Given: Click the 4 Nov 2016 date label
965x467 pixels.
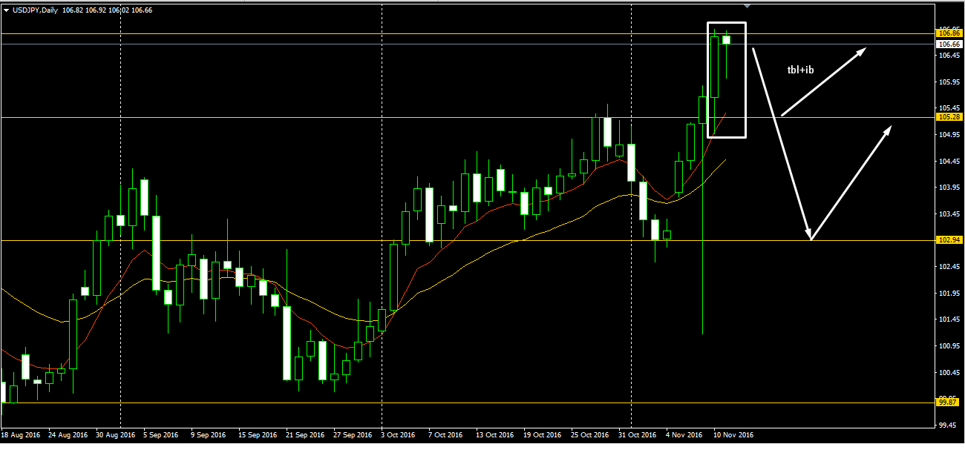Looking at the screenshot, I should tap(684, 435).
